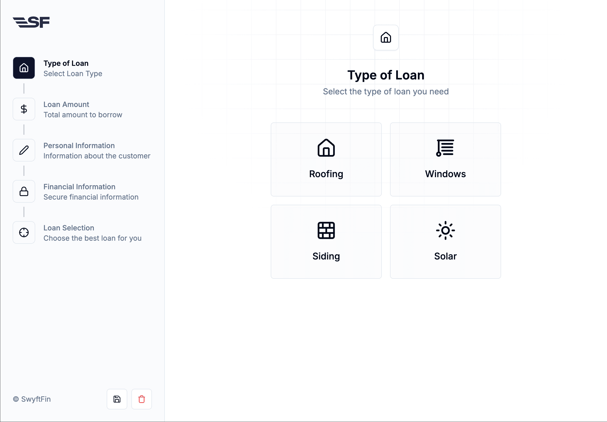This screenshot has width=607, height=422.
Task: Click the home icon above page title
Action: (x=386, y=38)
